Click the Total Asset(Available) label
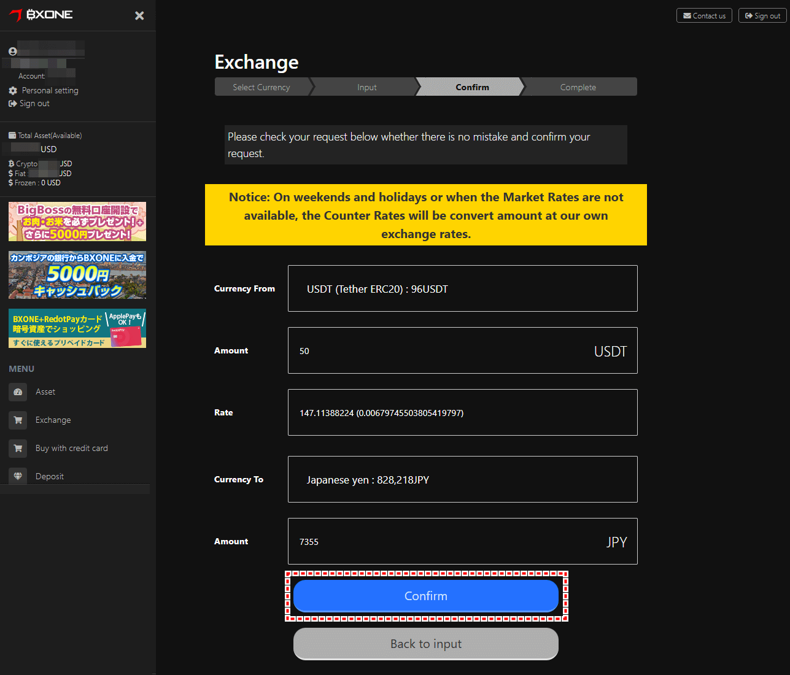Image resolution: width=790 pixels, height=675 pixels. click(x=50, y=136)
